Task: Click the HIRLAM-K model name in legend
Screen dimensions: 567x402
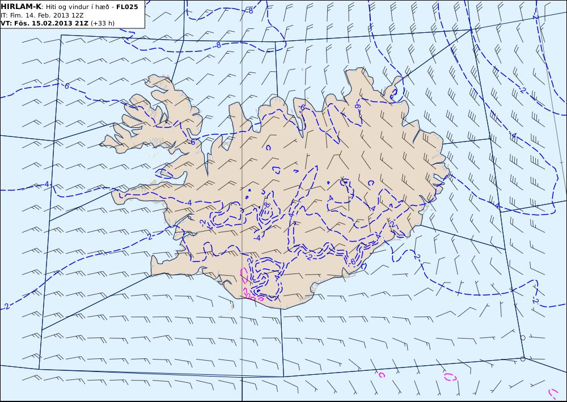Action: [22, 7]
